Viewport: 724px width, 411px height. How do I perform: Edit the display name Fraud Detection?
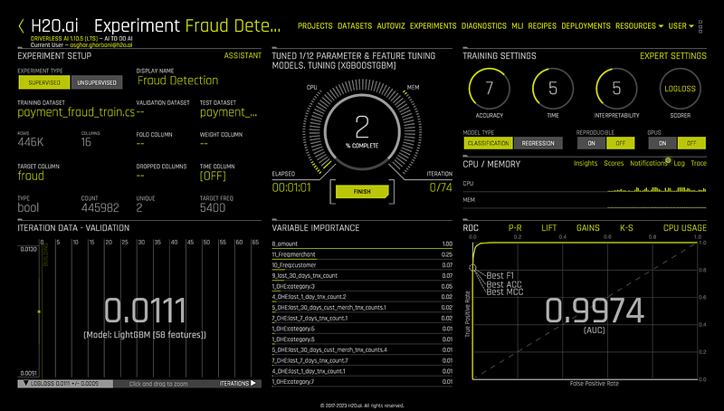177,81
